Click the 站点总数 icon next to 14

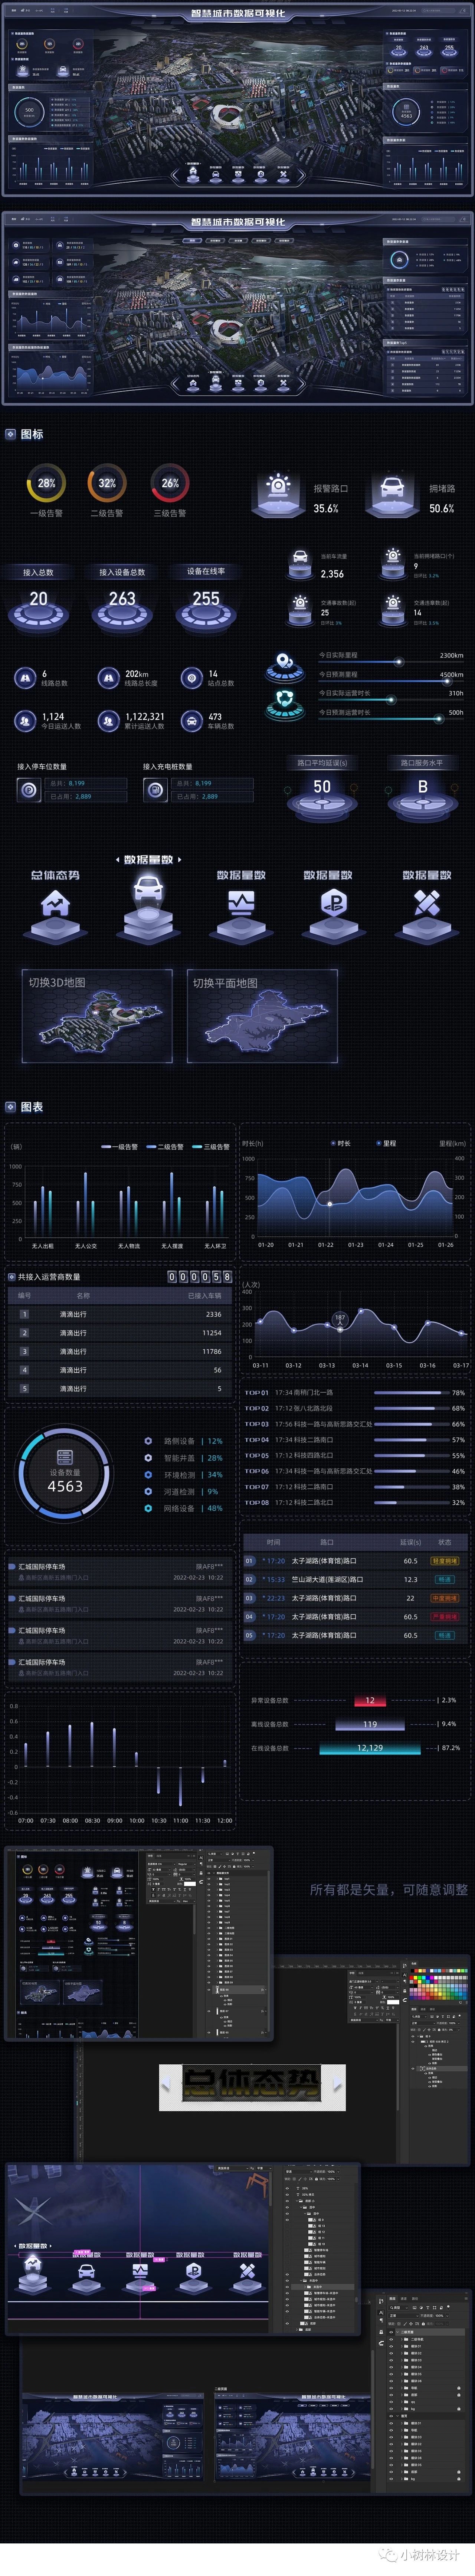192,678
